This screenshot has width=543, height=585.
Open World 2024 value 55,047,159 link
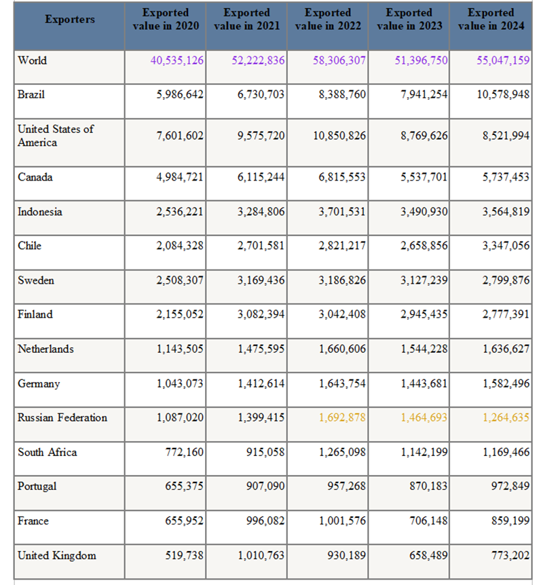tap(503, 60)
